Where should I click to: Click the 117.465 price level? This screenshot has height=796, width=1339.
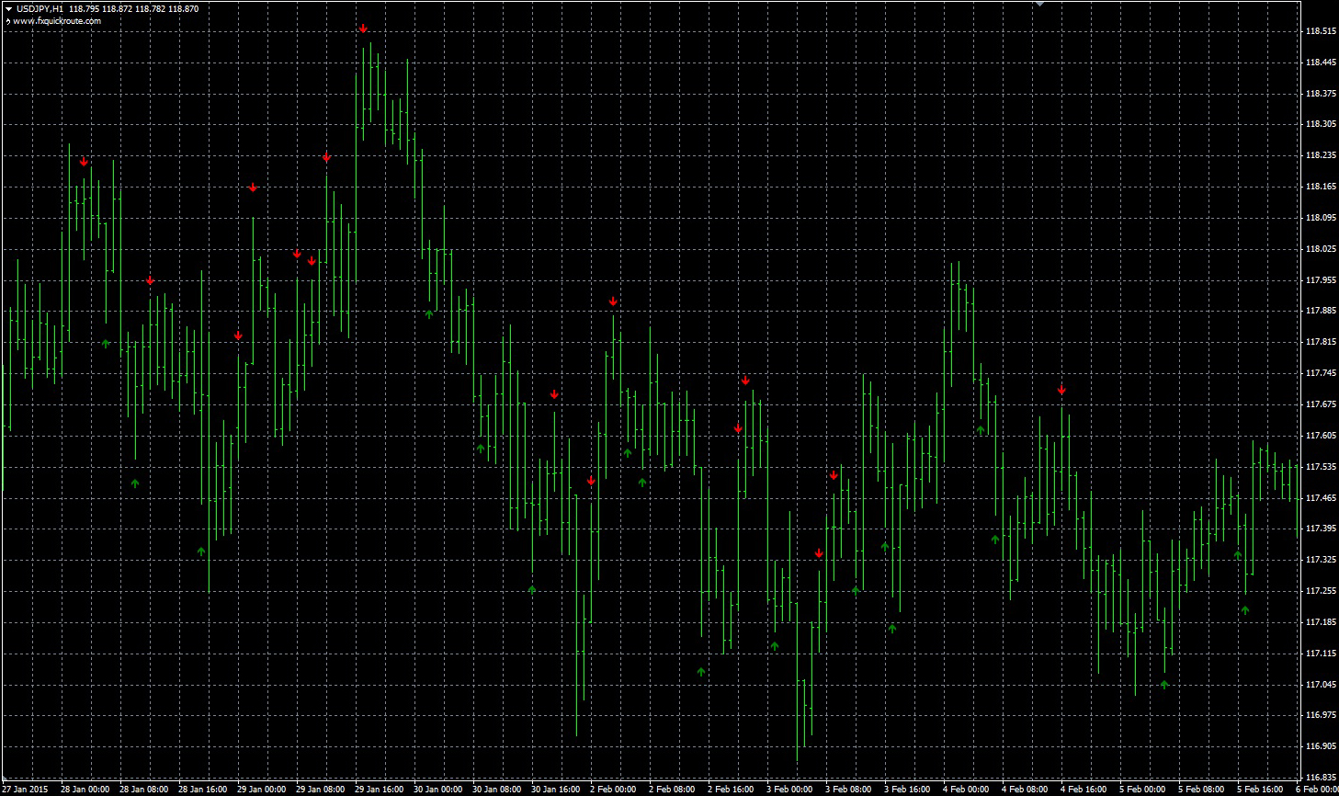pos(1320,498)
